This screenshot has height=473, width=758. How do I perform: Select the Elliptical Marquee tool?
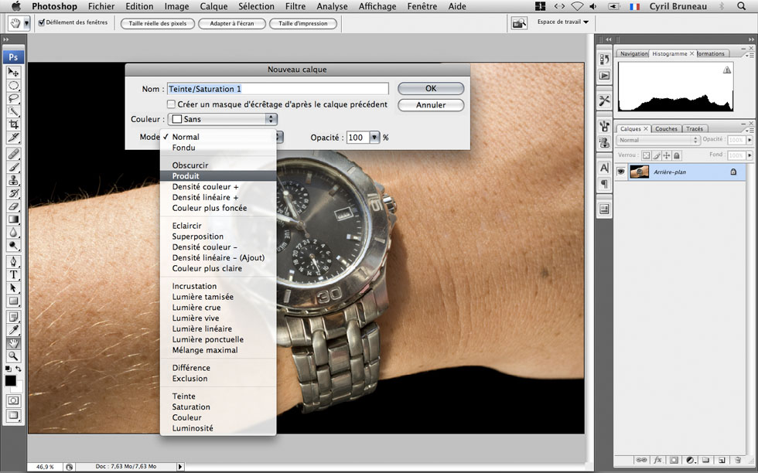pyautogui.click(x=13, y=86)
